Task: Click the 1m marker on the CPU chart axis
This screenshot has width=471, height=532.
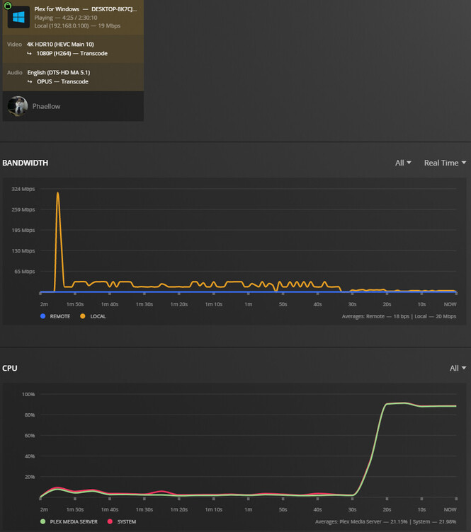Action: pyautogui.click(x=248, y=509)
